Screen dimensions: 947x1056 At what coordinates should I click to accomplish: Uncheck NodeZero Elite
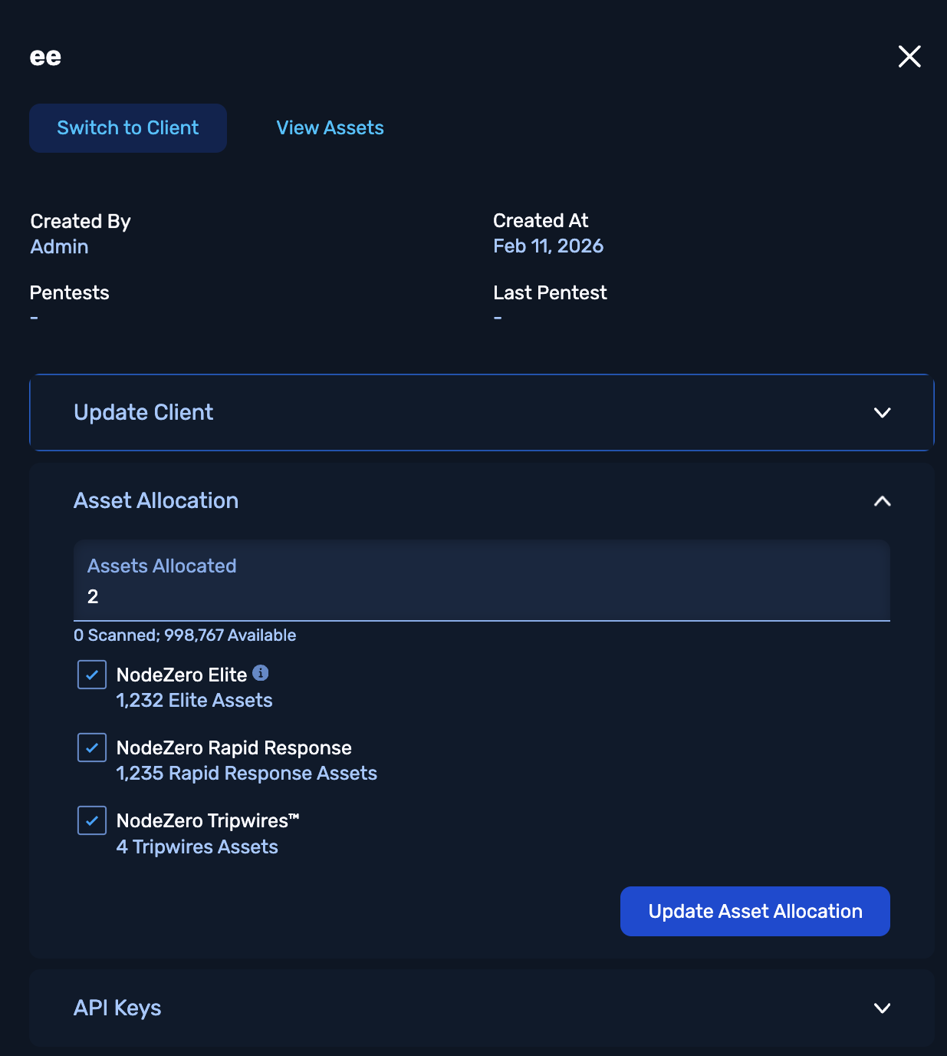[x=91, y=675]
